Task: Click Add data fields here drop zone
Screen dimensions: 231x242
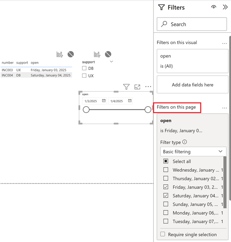Action: (192, 85)
